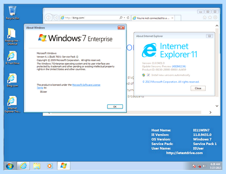Open the IE Tools gear icon
The image size is (226, 174).
(215, 18)
